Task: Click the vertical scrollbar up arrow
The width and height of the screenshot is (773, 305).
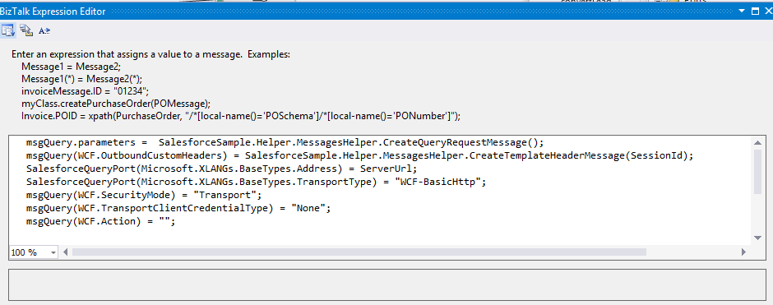Action: (758, 143)
